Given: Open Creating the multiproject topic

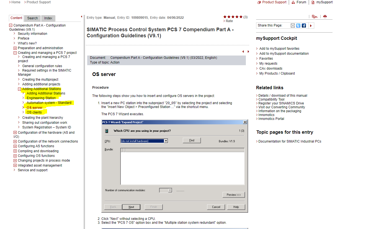Looking at the screenshot, I should pos(40,80).
